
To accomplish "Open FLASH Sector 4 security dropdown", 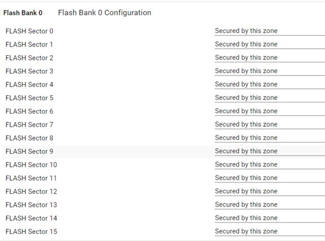I will [x=269, y=84].
